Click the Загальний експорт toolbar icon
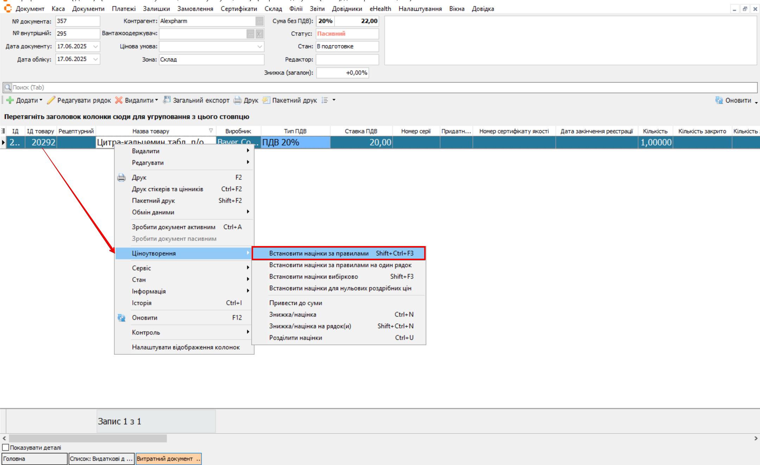The image size is (760, 465). (x=167, y=101)
